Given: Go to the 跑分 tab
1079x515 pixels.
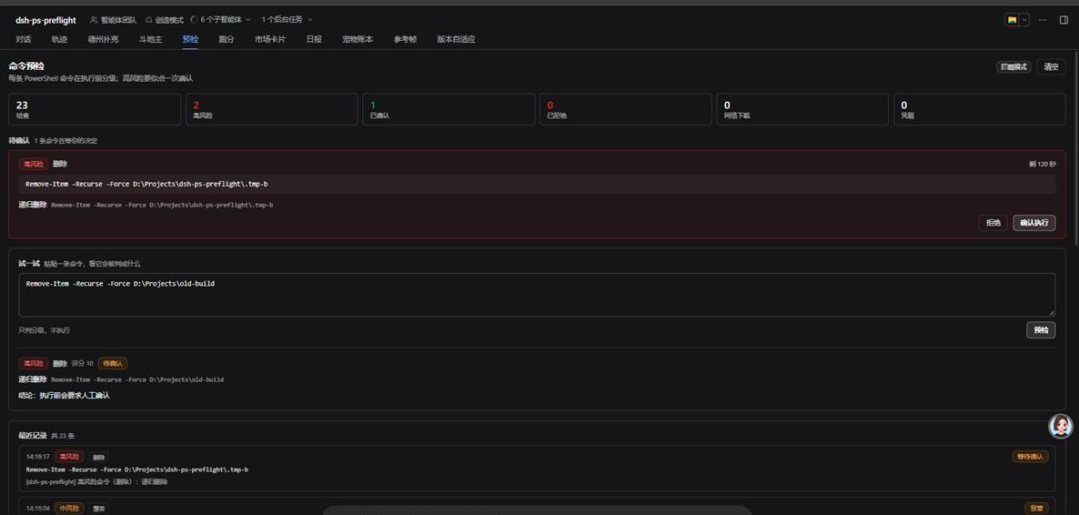Looking at the screenshot, I should 227,39.
